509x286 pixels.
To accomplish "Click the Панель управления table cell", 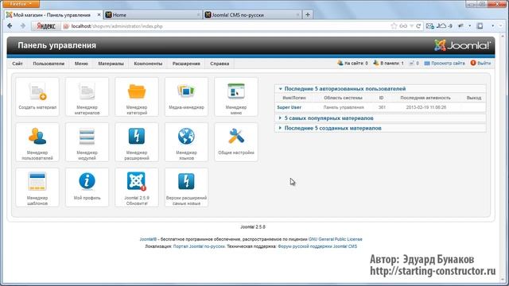I will [344, 107].
